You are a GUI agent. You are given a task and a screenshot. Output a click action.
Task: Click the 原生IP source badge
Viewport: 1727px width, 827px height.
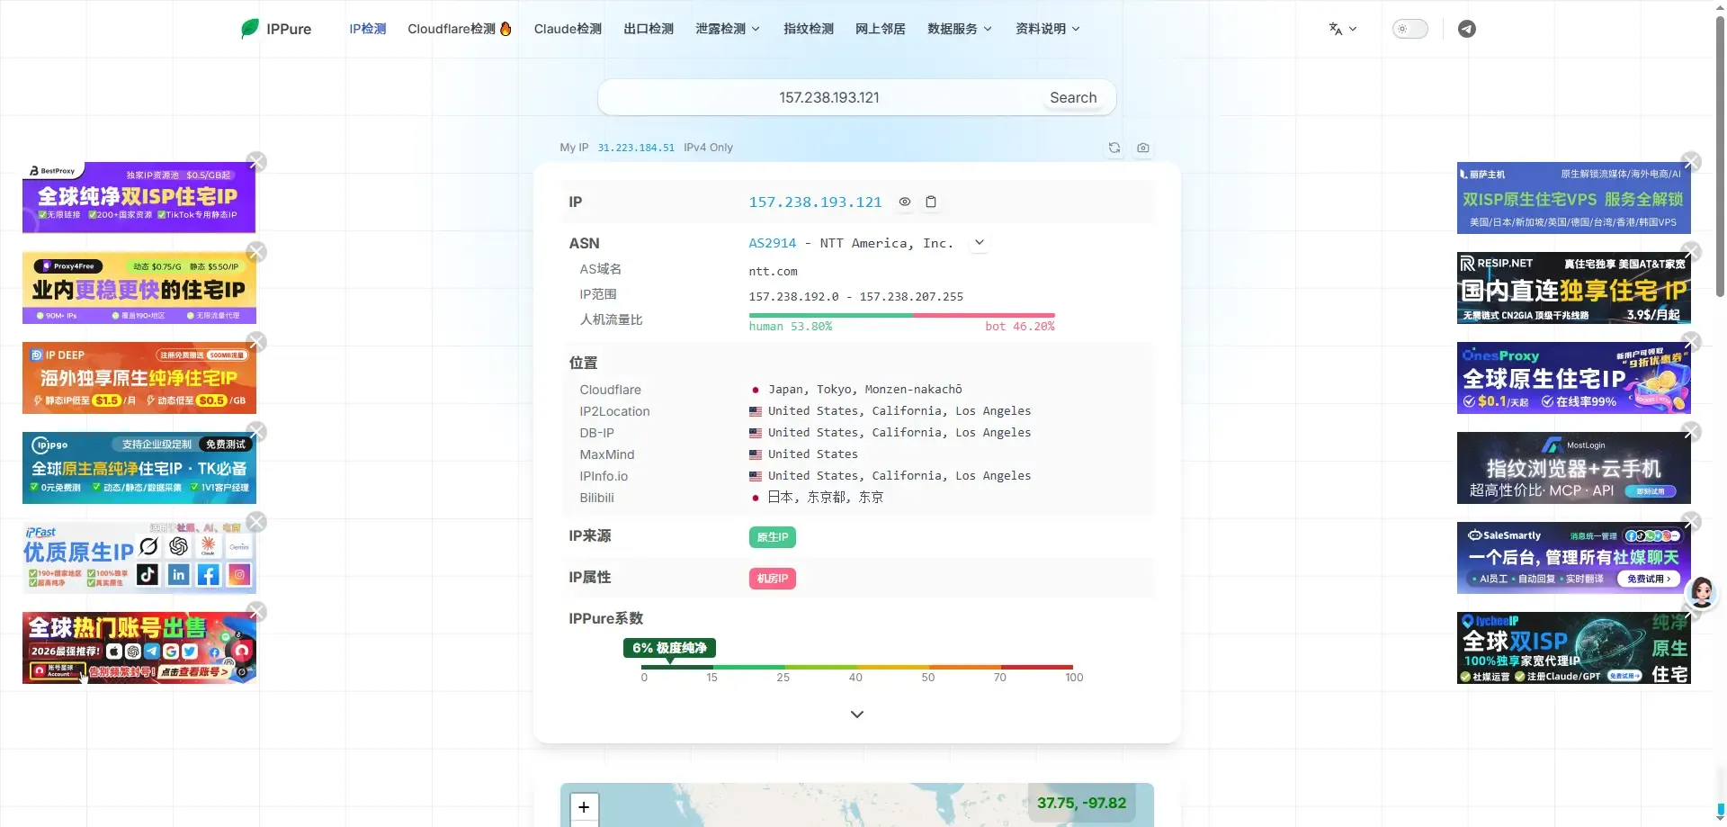773,537
